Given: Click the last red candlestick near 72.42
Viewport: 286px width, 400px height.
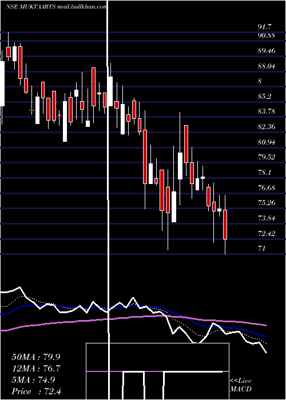Looking at the screenshot, I should [225, 225].
